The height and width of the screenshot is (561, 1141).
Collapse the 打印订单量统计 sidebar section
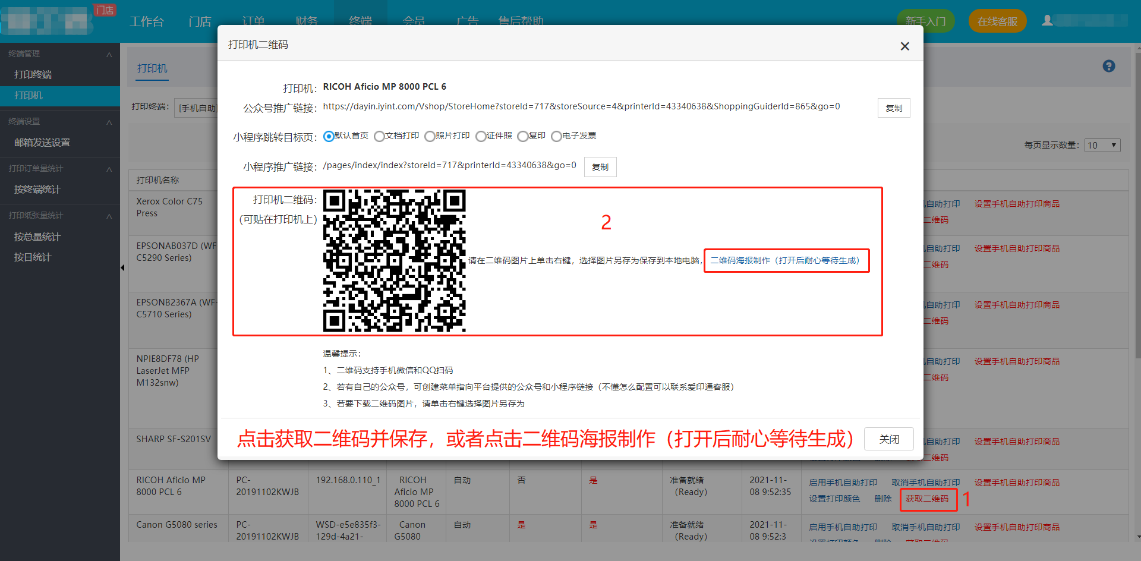pos(109,169)
